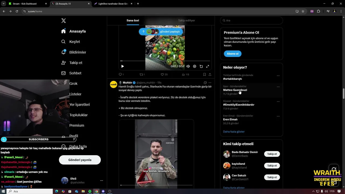Open a new browser tab
This screenshot has width=345, height=194.
(138, 4)
